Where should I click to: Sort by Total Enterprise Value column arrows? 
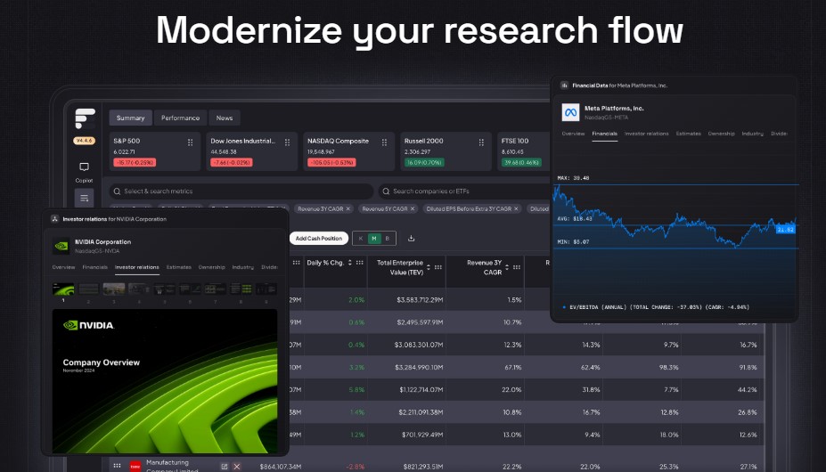[429, 267]
